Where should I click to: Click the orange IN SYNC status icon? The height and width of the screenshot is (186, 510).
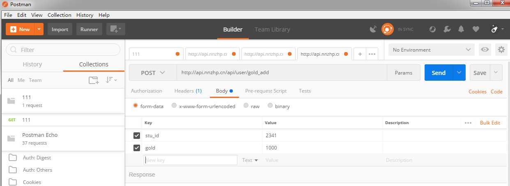[x=387, y=29]
